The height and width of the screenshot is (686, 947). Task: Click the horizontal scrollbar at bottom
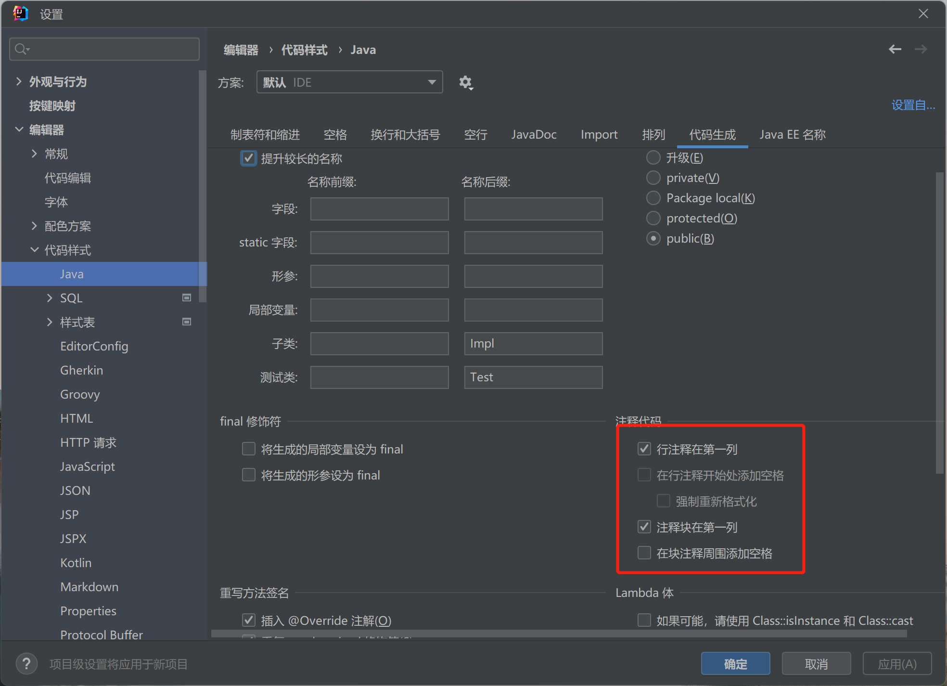[558, 634]
